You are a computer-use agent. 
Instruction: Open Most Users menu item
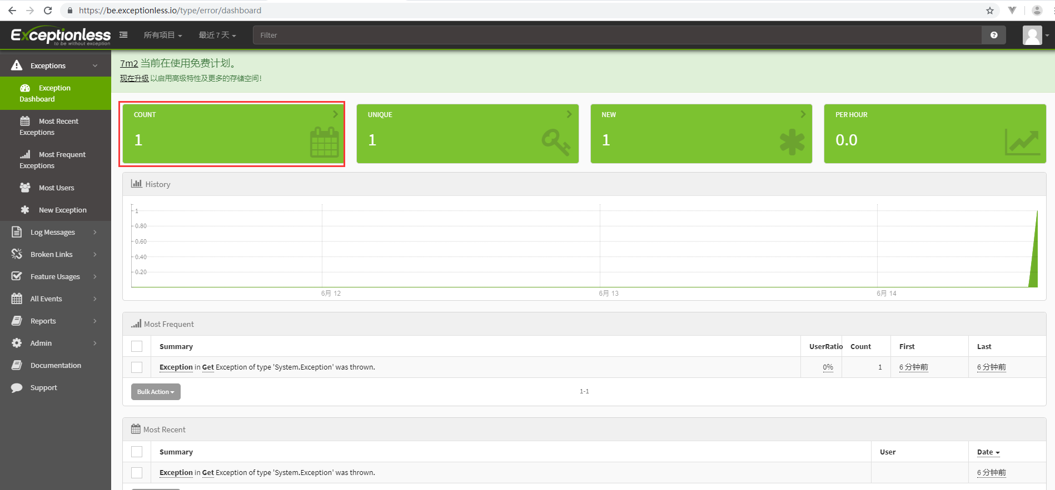[56, 188]
